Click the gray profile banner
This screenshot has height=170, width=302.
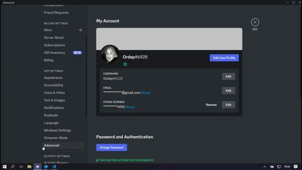tap(169, 39)
